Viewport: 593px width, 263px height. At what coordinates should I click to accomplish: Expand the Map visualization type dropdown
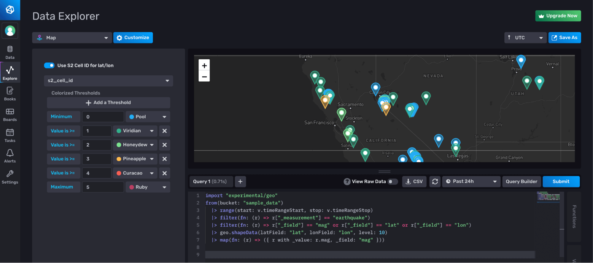72,38
